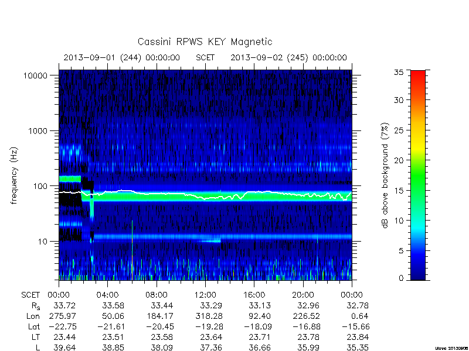Click the Rs value 32.96
Screen dimensions: 469x351
pyautogui.click(x=309, y=305)
